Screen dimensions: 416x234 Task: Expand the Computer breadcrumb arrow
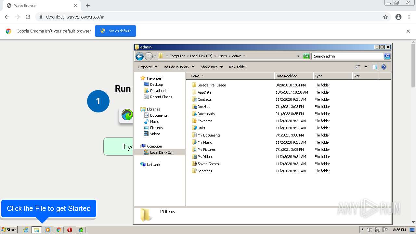(x=188, y=56)
